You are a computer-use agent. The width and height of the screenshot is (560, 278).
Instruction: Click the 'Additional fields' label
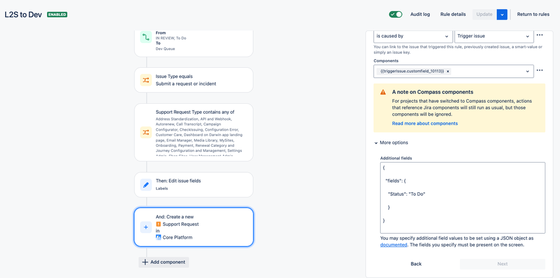pos(397,157)
